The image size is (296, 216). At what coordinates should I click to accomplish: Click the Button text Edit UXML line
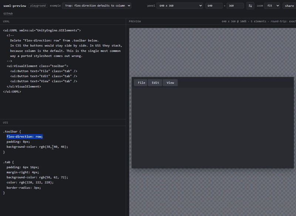click(44, 76)
